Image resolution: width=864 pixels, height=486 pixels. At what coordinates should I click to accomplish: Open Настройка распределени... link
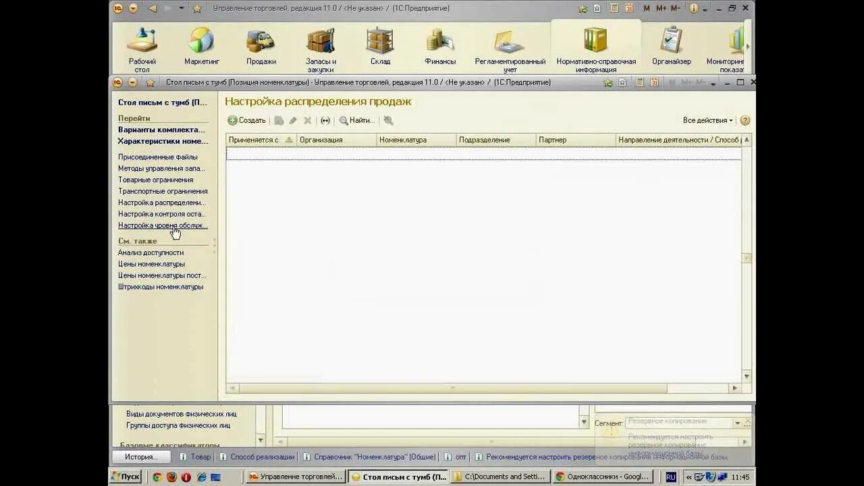(162, 202)
